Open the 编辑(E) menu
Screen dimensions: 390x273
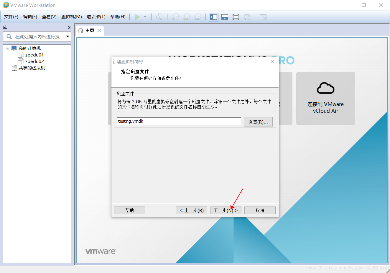click(x=30, y=17)
